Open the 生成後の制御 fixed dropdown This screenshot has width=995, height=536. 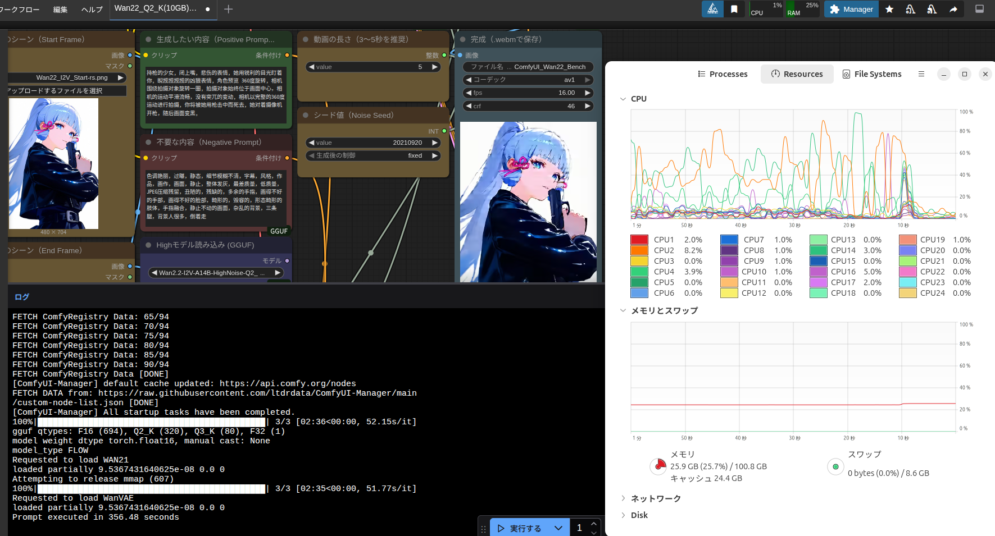click(x=373, y=155)
